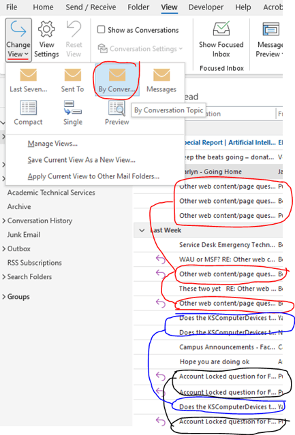The image size is (295, 435).
Task: Choose the Sent To view icon
Action: click(73, 75)
